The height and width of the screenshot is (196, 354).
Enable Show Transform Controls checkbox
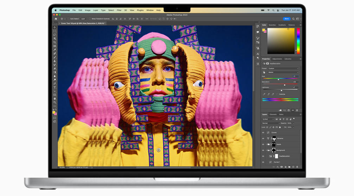[90, 19]
